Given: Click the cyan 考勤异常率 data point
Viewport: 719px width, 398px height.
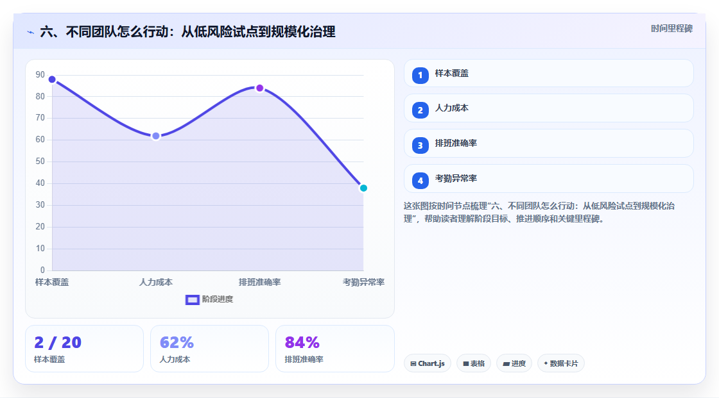Looking at the screenshot, I should (363, 188).
